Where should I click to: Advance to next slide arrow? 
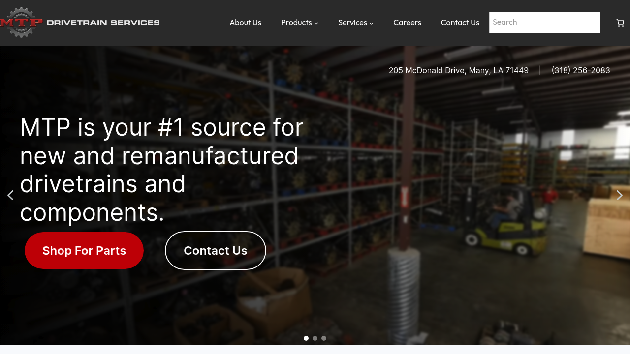click(620, 195)
